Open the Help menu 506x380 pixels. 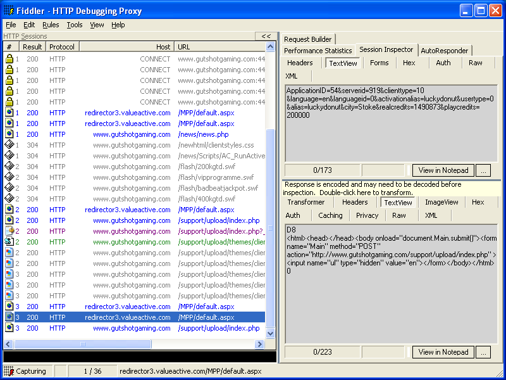[118, 25]
